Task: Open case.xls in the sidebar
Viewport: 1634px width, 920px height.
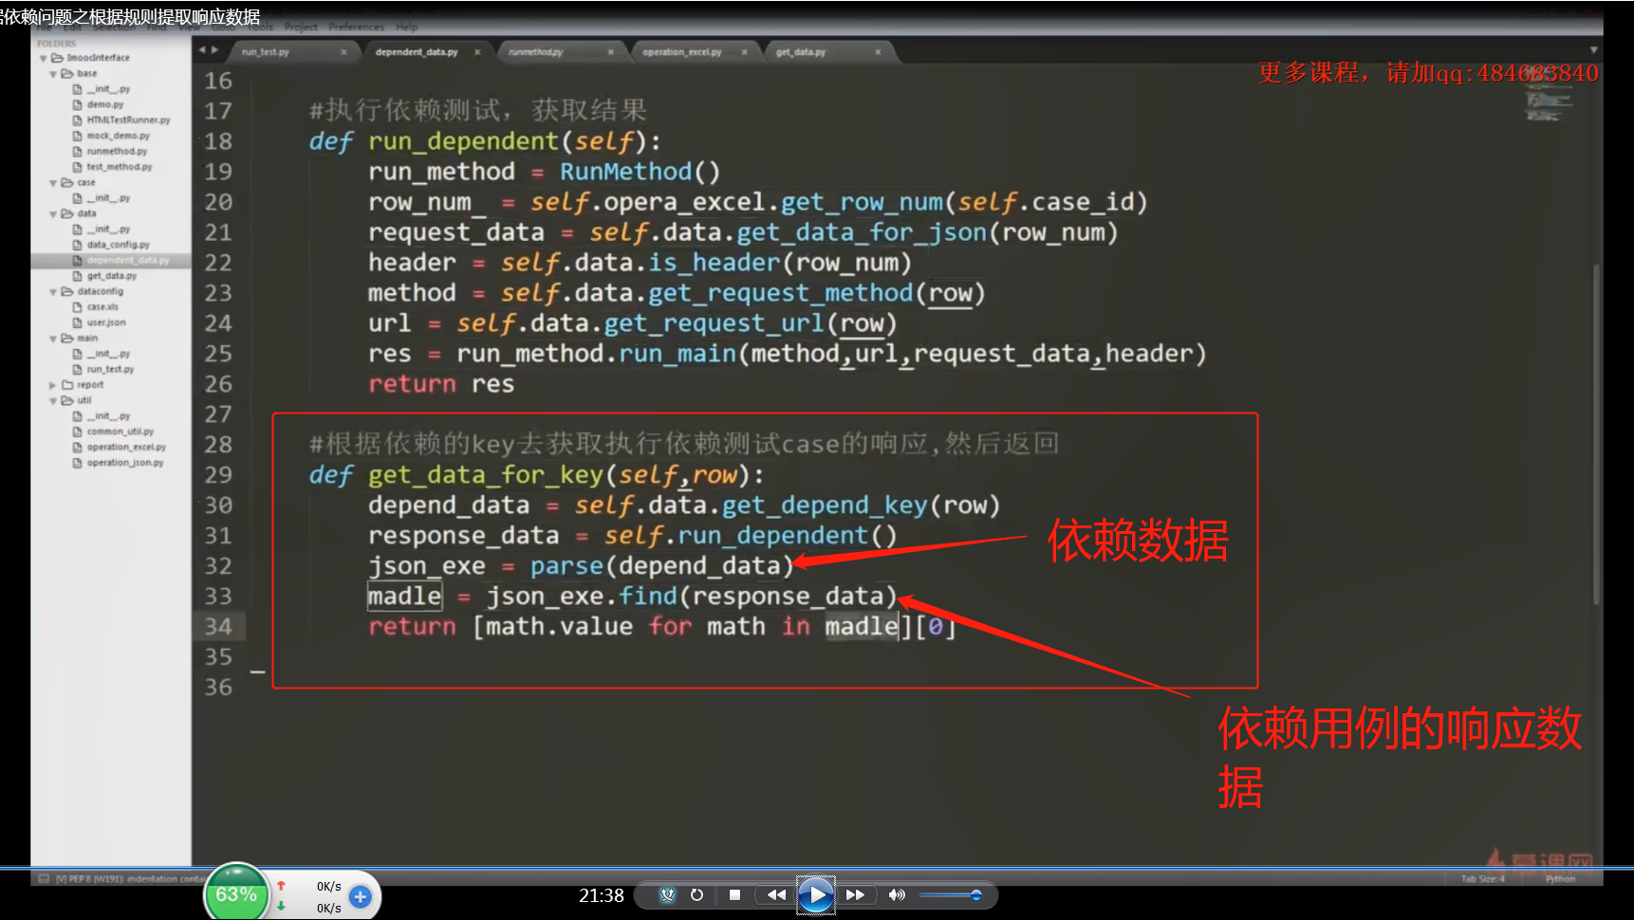Action: tap(102, 307)
